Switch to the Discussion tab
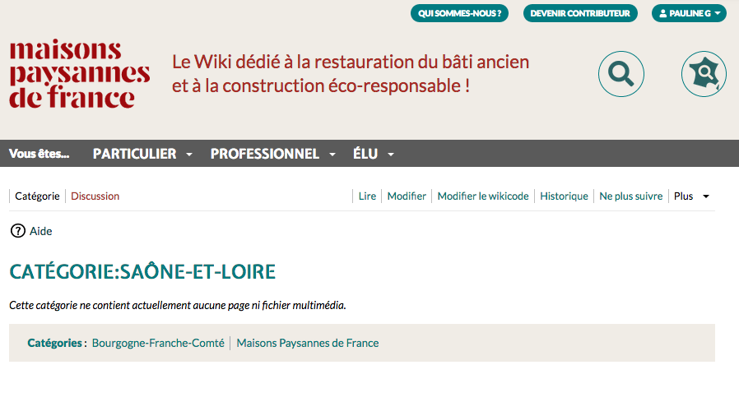Viewport: 739px width, 402px height. point(95,196)
